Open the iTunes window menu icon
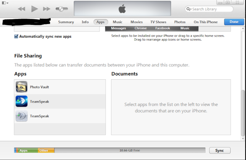 coord(5,3)
